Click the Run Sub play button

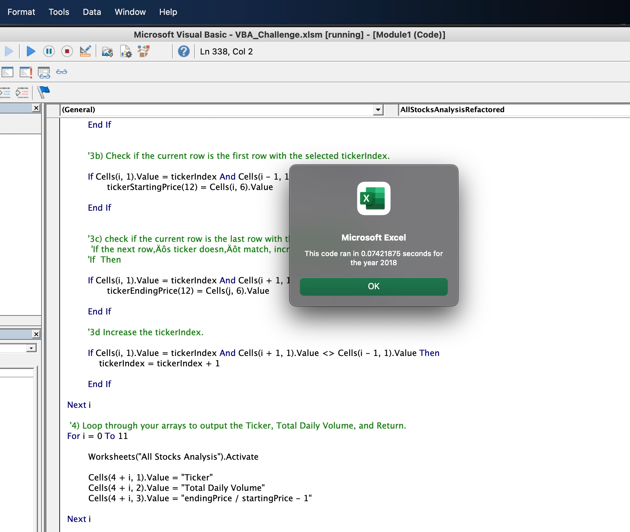(31, 51)
